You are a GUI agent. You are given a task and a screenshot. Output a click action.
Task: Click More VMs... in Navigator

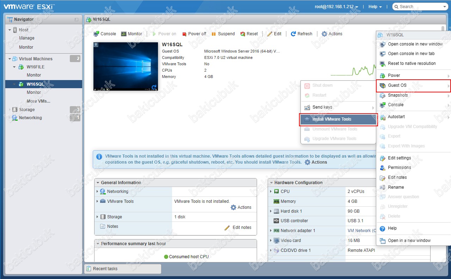38,101
